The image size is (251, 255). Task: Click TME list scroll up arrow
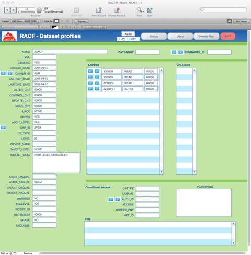234,223
